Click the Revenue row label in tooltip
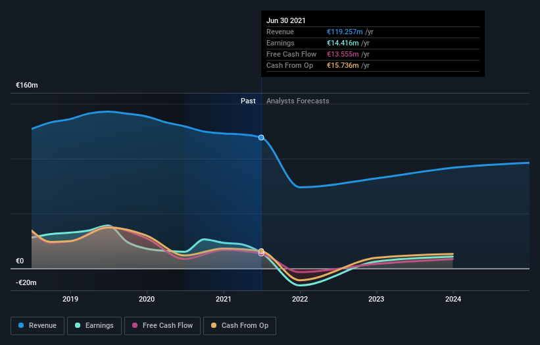540x345 pixels. pyautogui.click(x=280, y=32)
